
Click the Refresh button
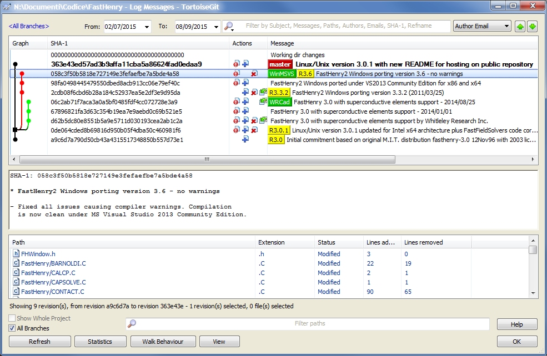39,342
